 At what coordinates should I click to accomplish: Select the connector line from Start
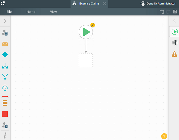click(x=86, y=46)
